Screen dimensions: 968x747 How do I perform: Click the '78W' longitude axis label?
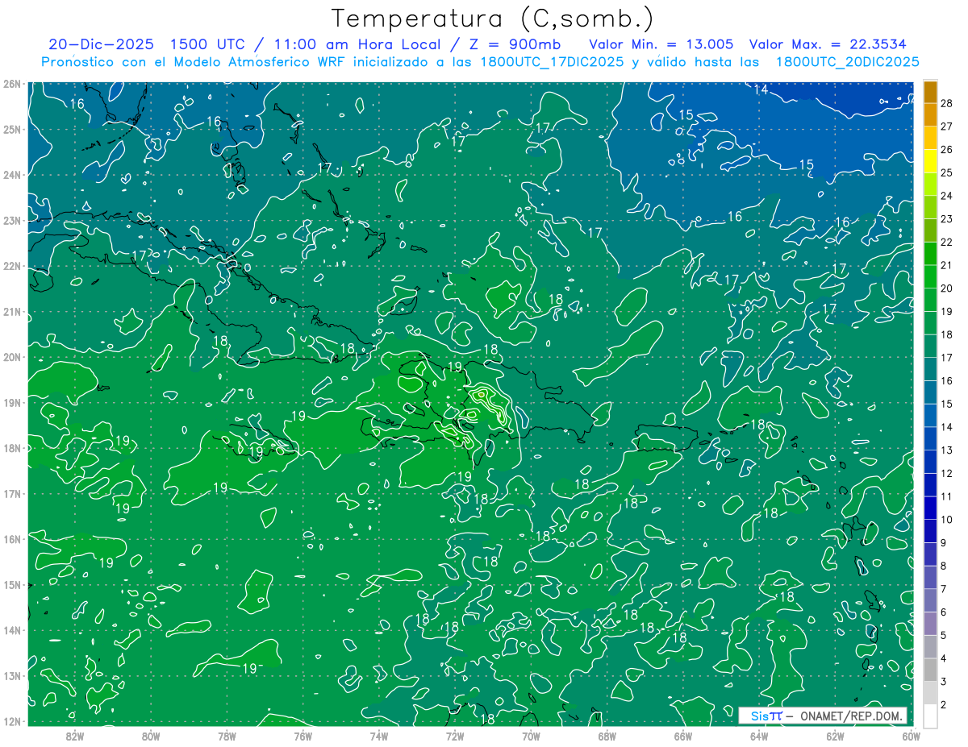click(x=227, y=736)
